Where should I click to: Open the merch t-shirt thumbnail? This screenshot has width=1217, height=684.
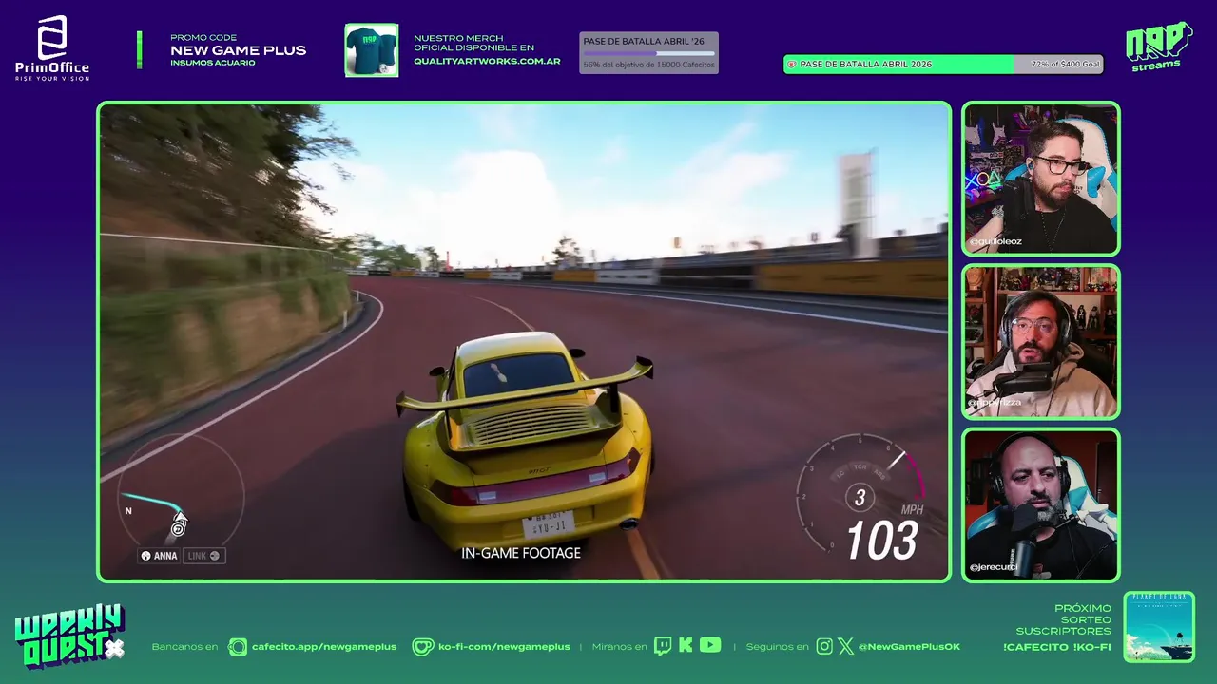pyautogui.click(x=371, y=50)
